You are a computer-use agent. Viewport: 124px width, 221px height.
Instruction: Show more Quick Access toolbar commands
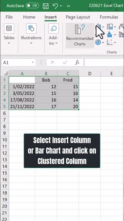coord(68,6)
